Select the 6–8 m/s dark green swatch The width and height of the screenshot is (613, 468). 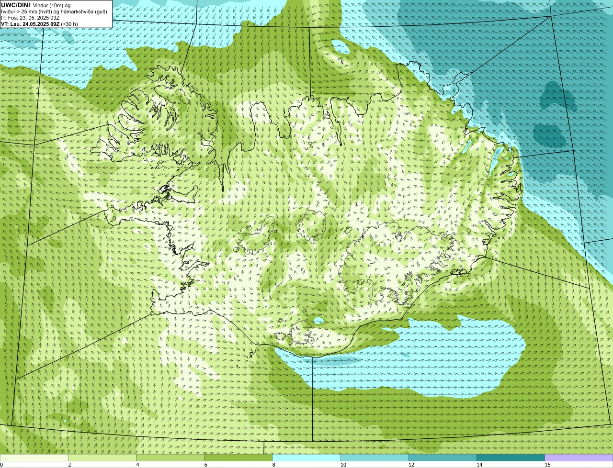coord(238,458)
